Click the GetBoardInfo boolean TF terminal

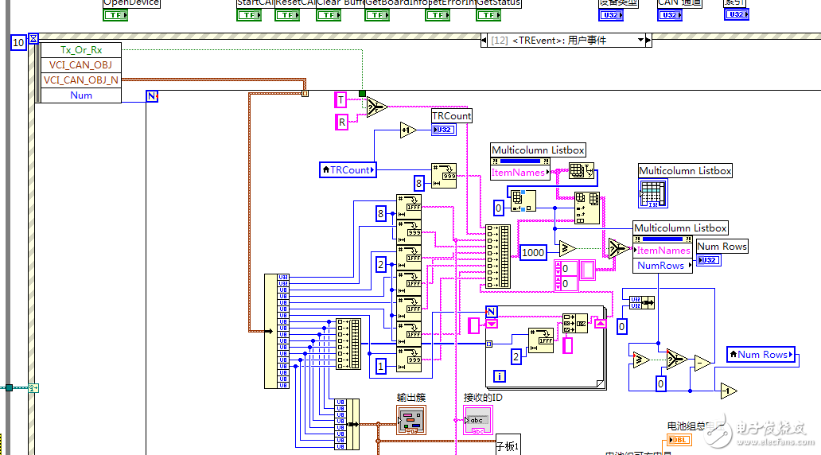coord(378,15)
